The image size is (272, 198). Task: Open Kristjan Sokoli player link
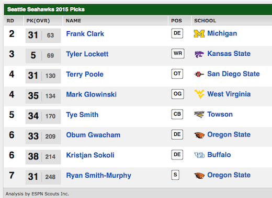click(x=90, y=155)
